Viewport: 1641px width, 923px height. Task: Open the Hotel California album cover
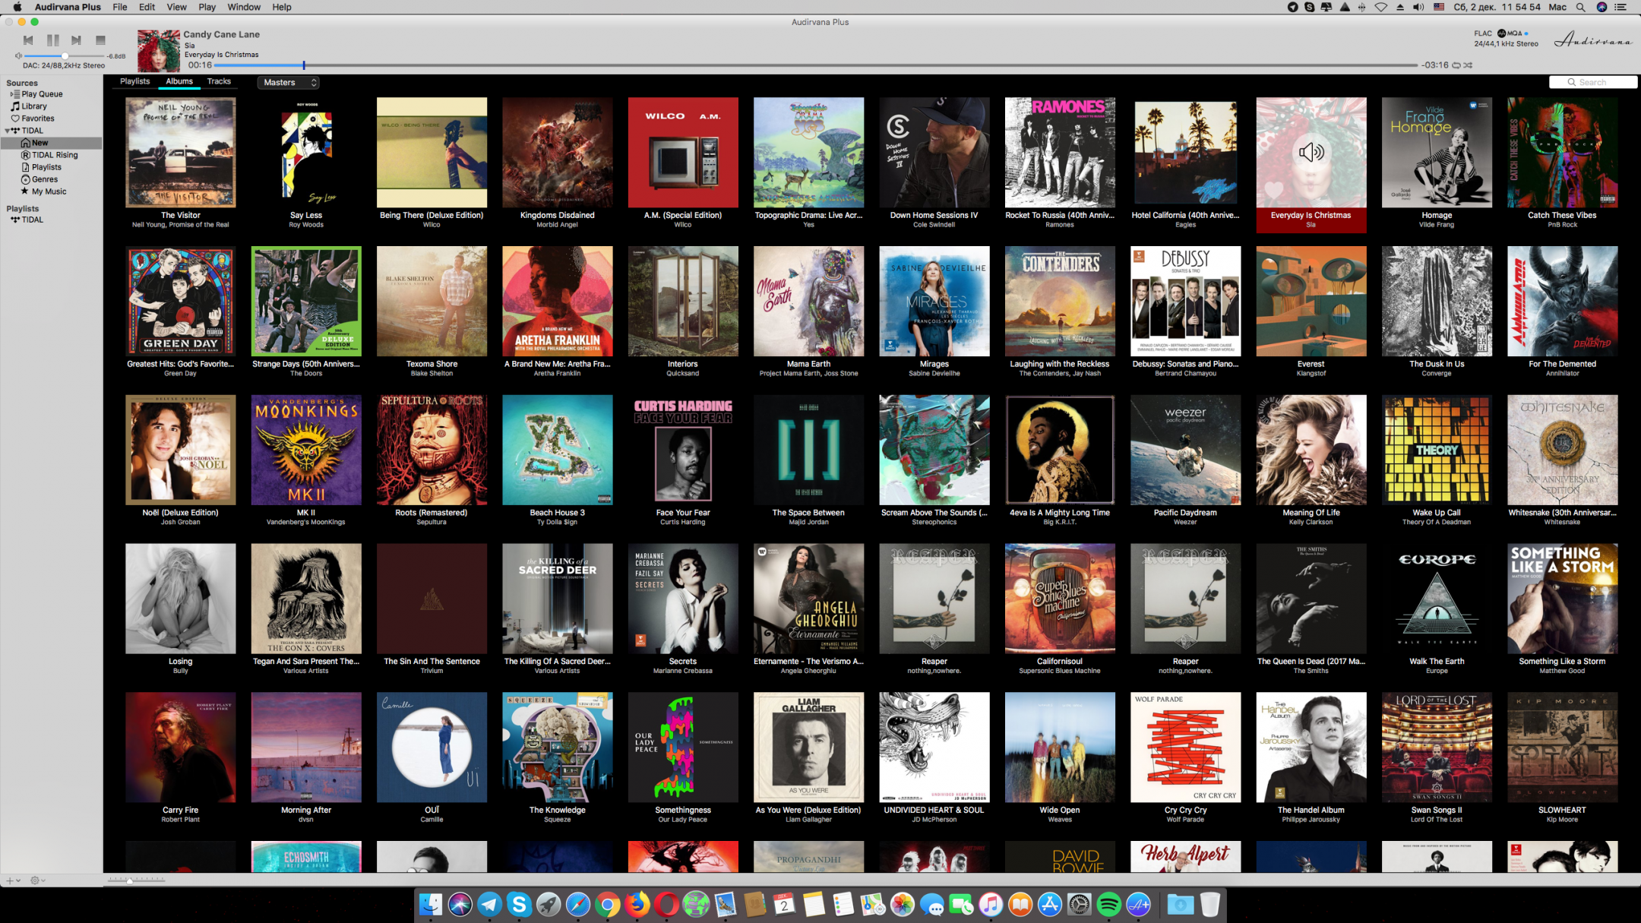point(1185,152)
